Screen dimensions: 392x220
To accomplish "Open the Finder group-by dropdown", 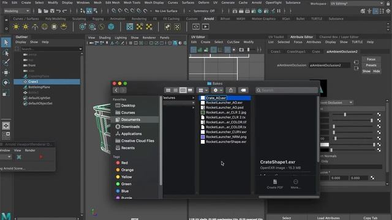I will [202, 90].
